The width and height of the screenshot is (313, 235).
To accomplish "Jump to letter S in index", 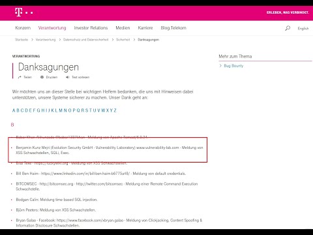I will 87,110.
